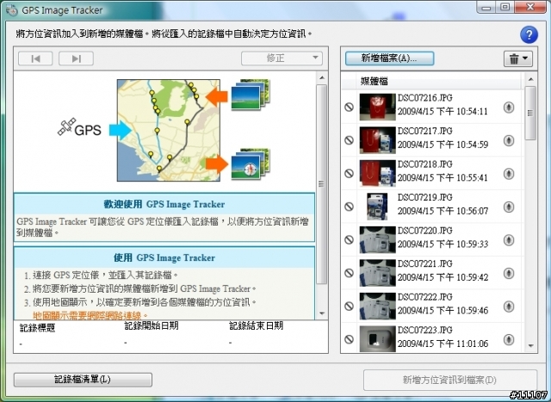Click the 記錄標題 column label

(38, 328)
